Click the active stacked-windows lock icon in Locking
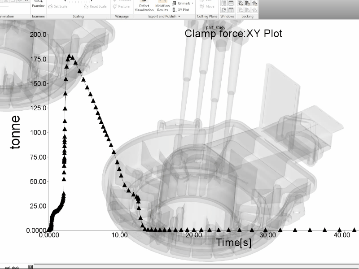Viewport: 359px width, 269px height. [240, 3]
